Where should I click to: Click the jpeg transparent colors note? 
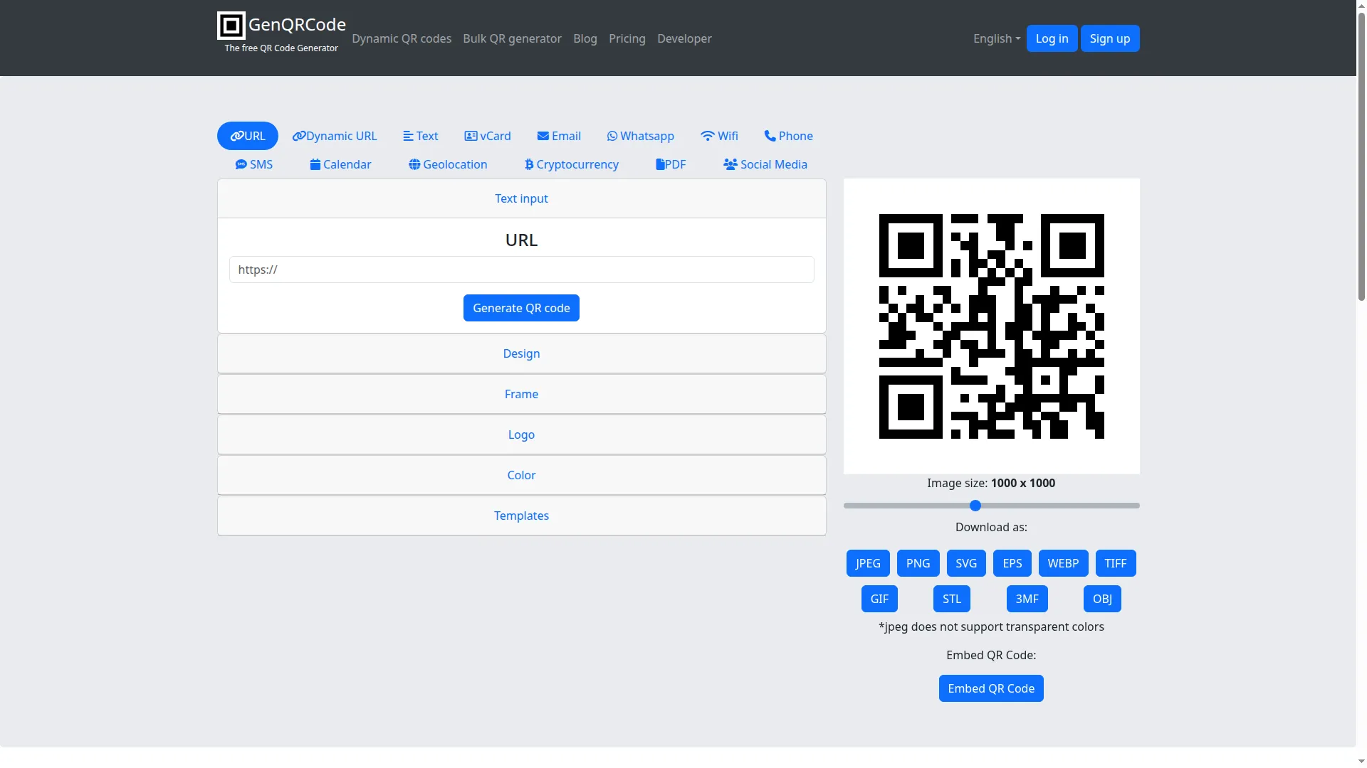pos(991,626)
